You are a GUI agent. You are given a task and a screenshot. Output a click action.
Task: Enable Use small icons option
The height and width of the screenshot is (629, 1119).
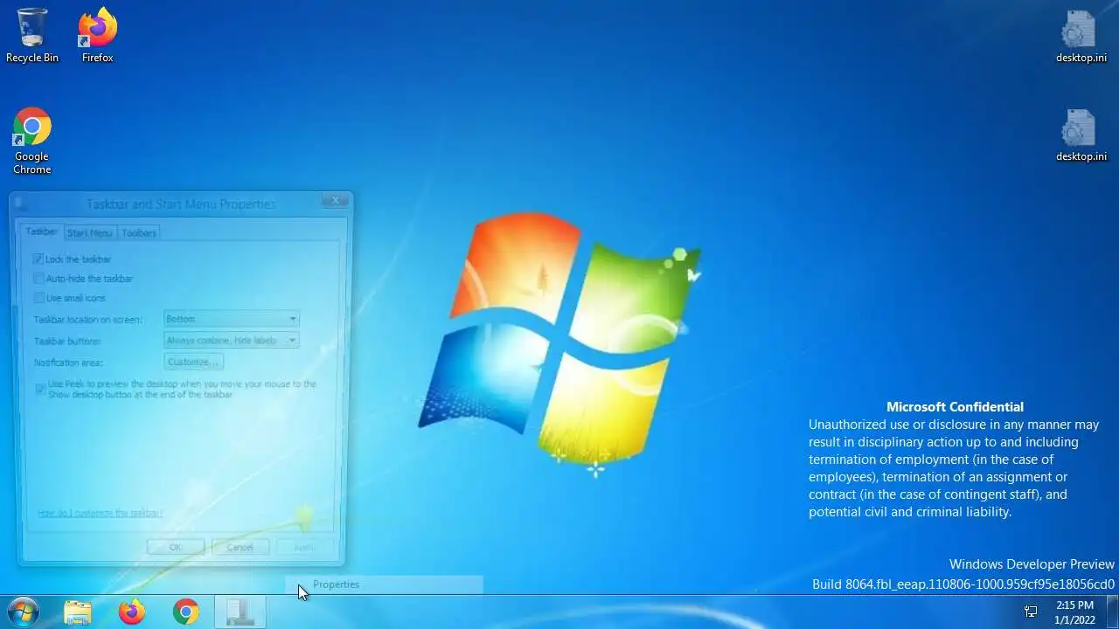tap(38, 298)
